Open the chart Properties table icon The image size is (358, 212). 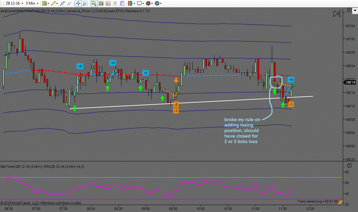pyautogui.click(x=122, y=3)
